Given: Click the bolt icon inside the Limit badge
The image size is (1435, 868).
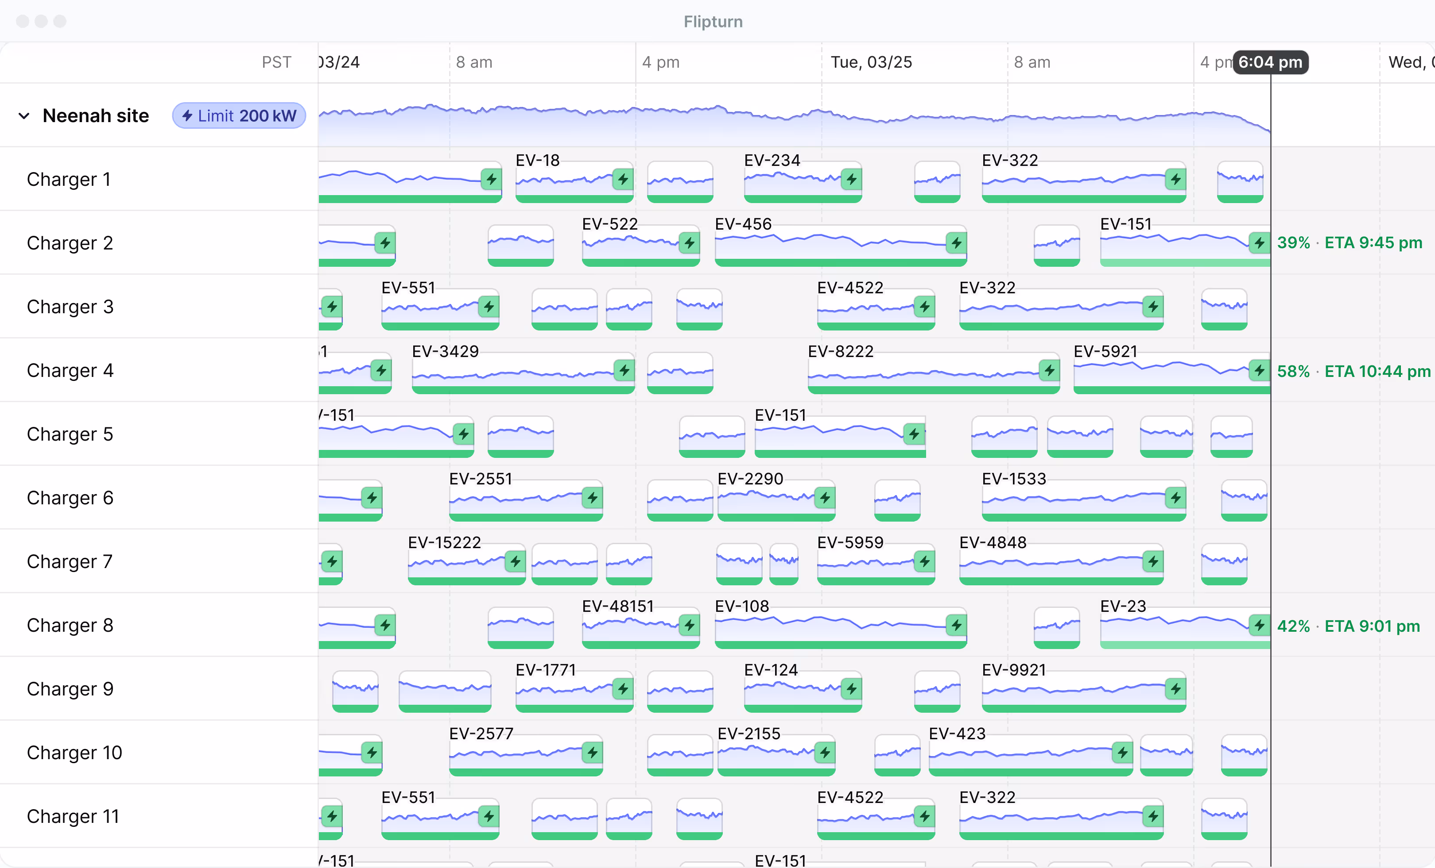Looking at the screenshot, I should (x=187, y=115).
